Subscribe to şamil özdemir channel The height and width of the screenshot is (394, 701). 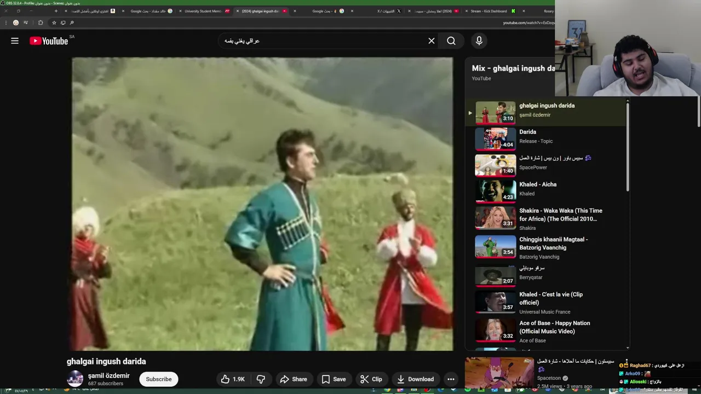(x=159, y=379)
